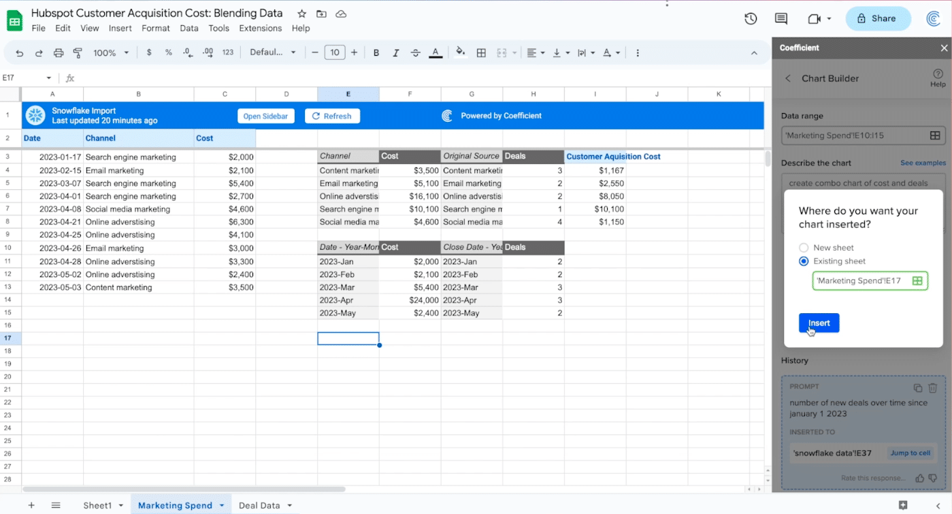Click the Share button
952x514 pixels.
(x=879, y=18)
